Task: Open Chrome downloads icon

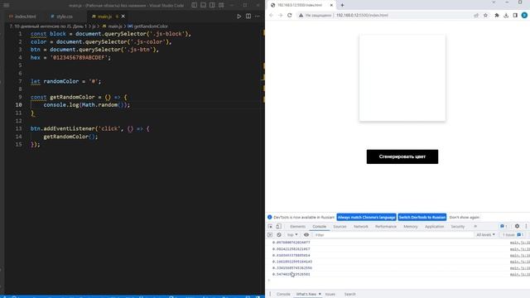Action: [x=506, y=15]
